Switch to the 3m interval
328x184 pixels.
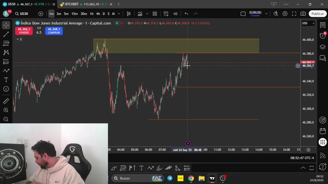coord(59,14)
